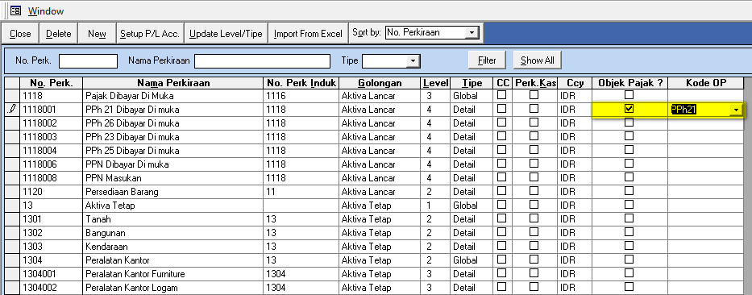
Task: Click the No. Perk. filter field
Action: 88,61
